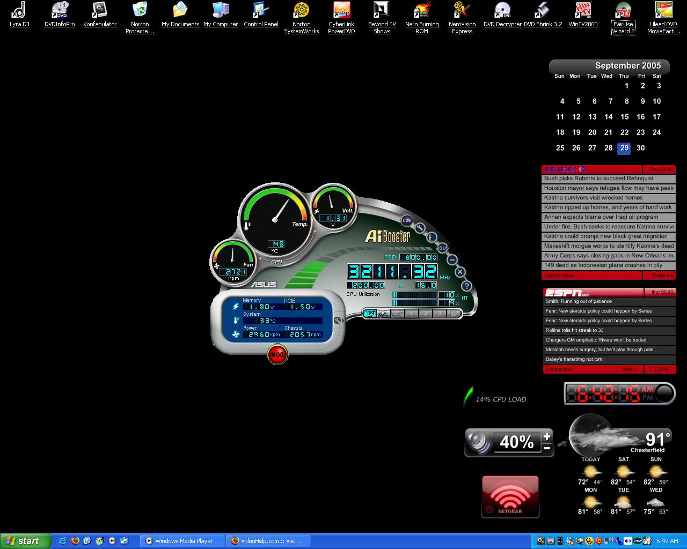
Task: Click the ESPN link button in widget footer
Action: coord(661,369)
